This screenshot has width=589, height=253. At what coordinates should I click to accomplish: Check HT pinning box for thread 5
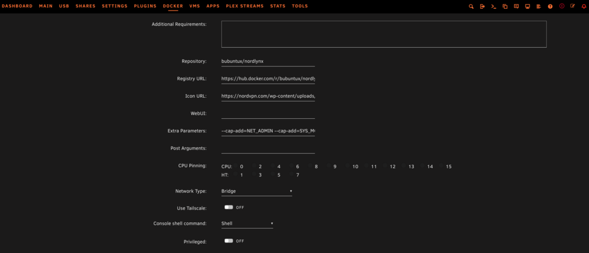pos(273,175)
